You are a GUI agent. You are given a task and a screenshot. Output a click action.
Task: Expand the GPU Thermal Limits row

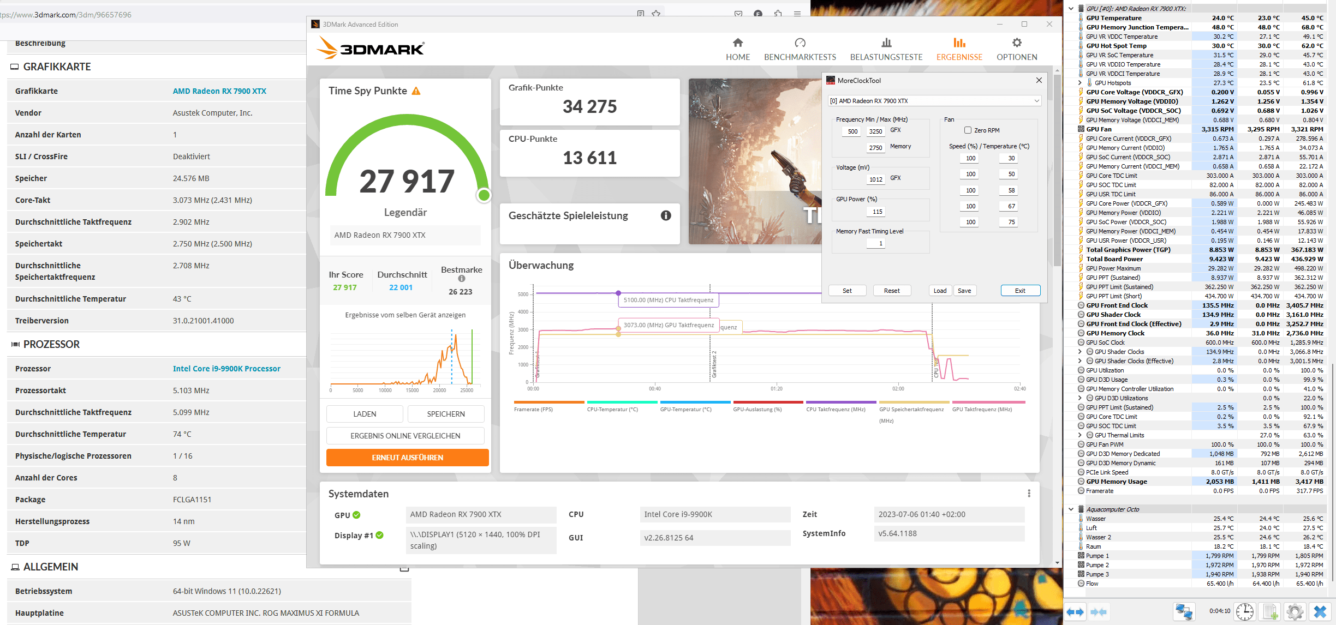coord(1080,435)
